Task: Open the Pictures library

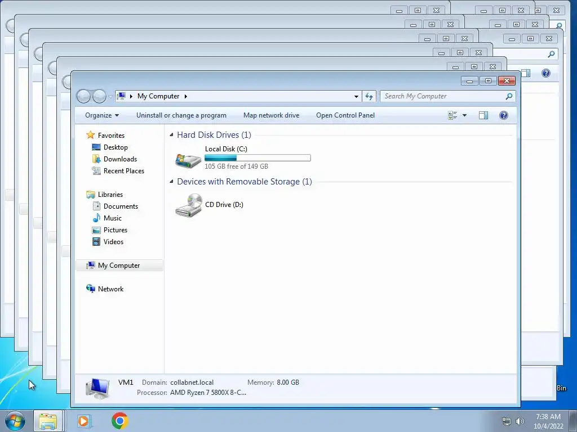Action: pyautogui.click(x=115, y=230)
